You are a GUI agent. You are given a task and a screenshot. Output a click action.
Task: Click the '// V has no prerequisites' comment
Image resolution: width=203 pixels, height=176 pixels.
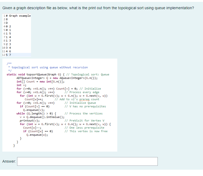click(x=85, y=106)
